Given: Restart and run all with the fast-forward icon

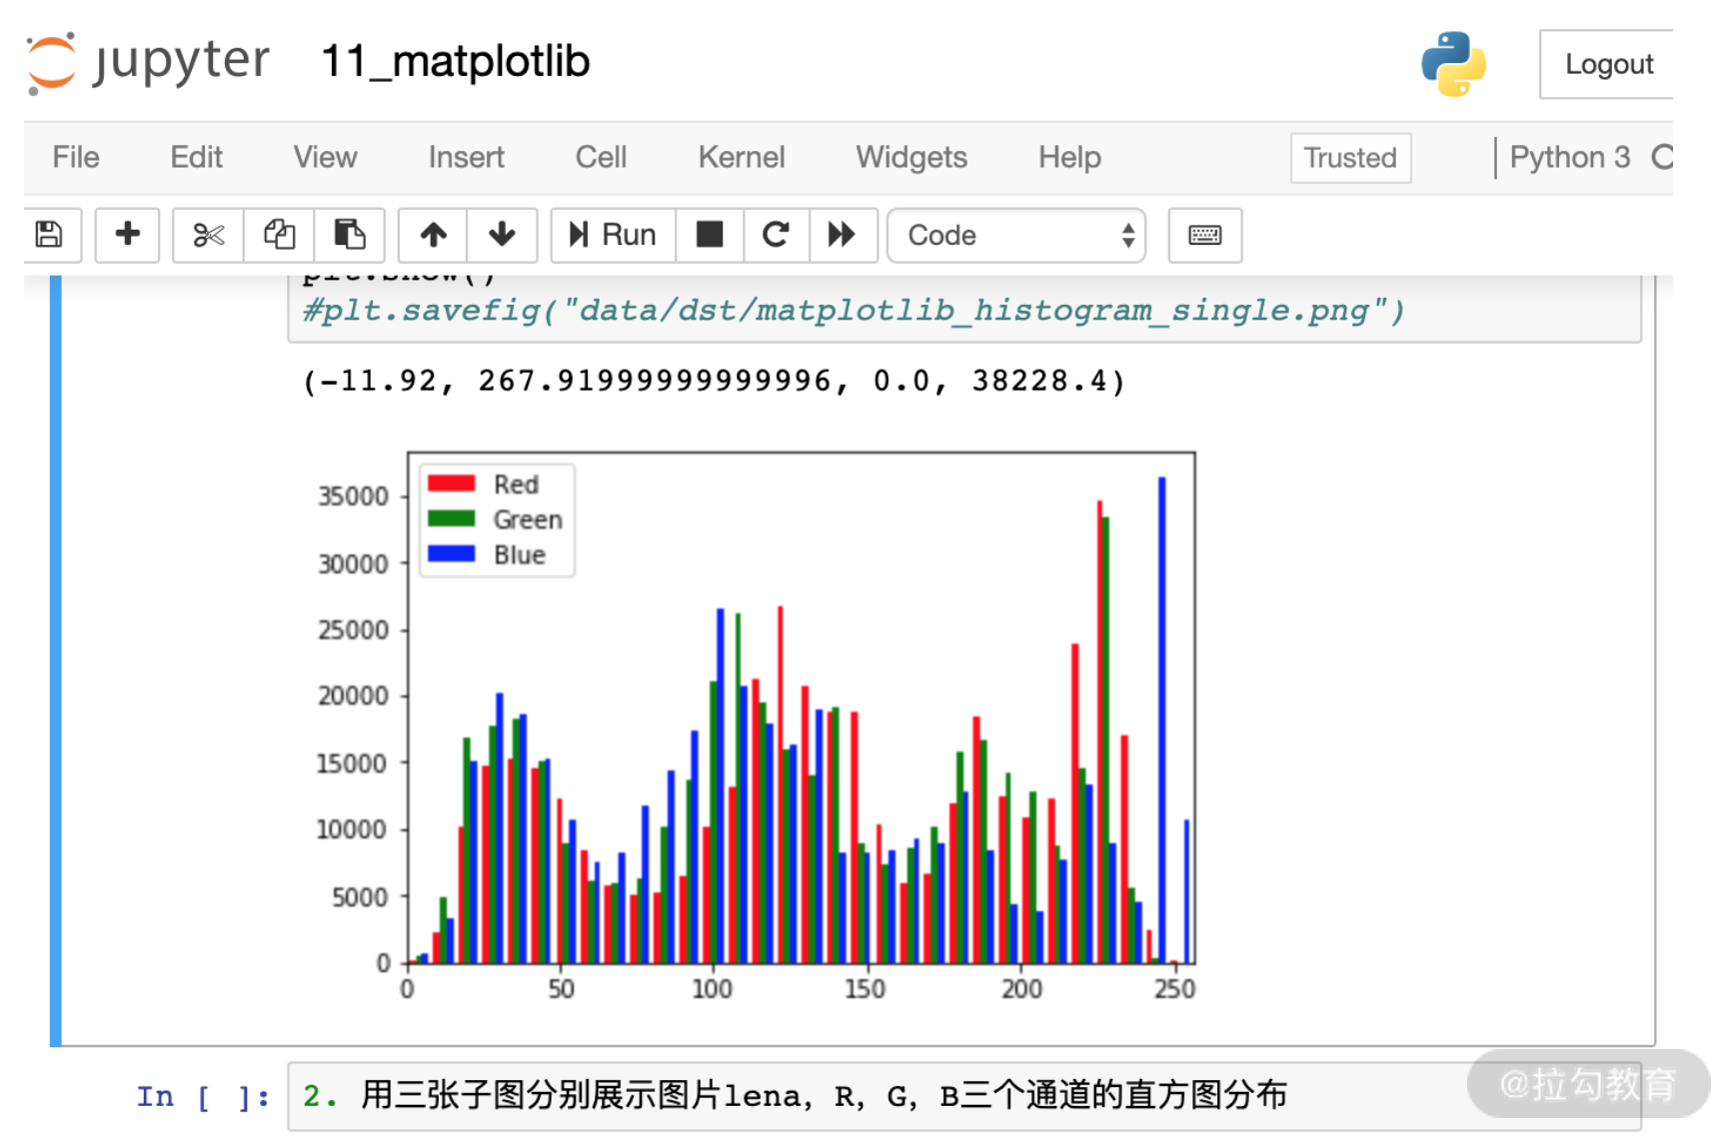Looking at the screenshot, I should click(x=843, y=235).
